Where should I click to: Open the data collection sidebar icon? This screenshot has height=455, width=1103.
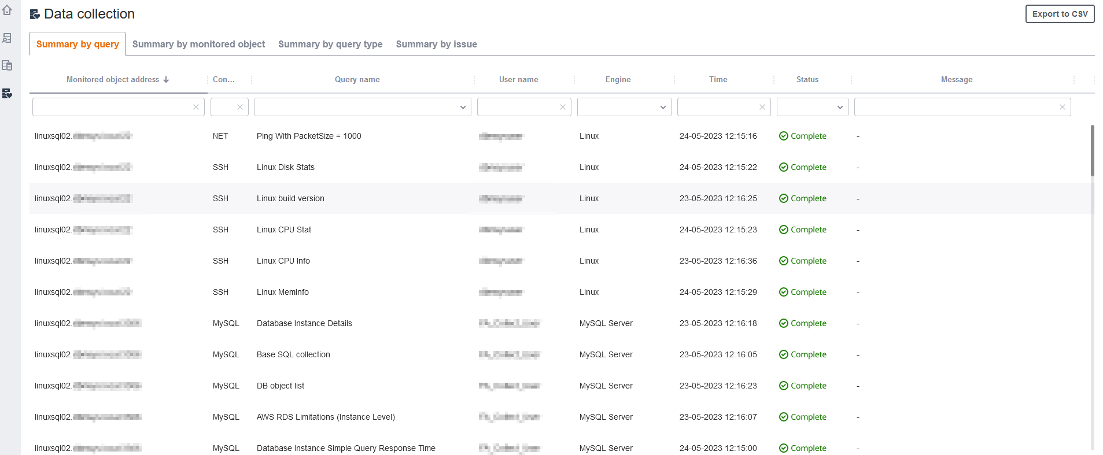7,93
